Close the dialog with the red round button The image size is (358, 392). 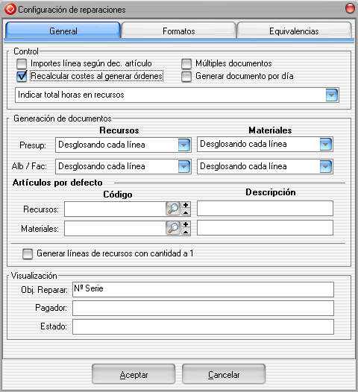[x=350, y=8]
